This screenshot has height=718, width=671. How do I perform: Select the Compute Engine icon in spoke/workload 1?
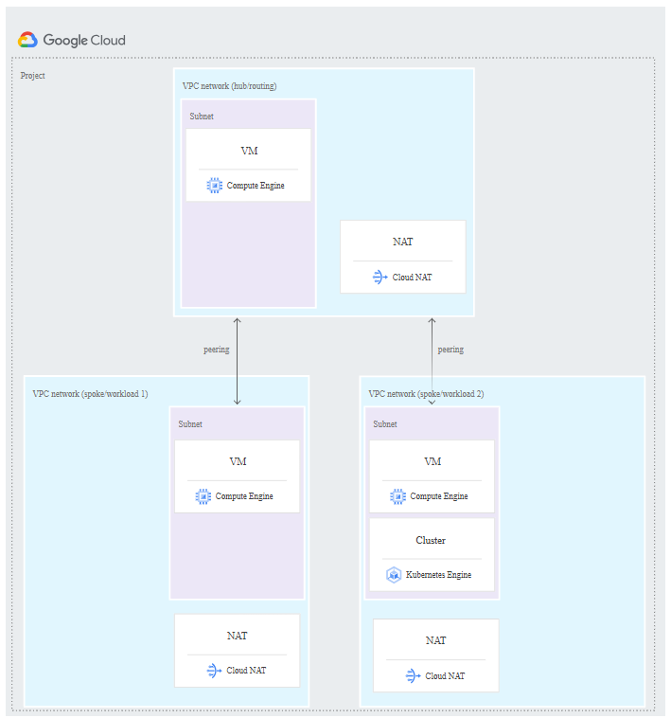tap(203, 496)
